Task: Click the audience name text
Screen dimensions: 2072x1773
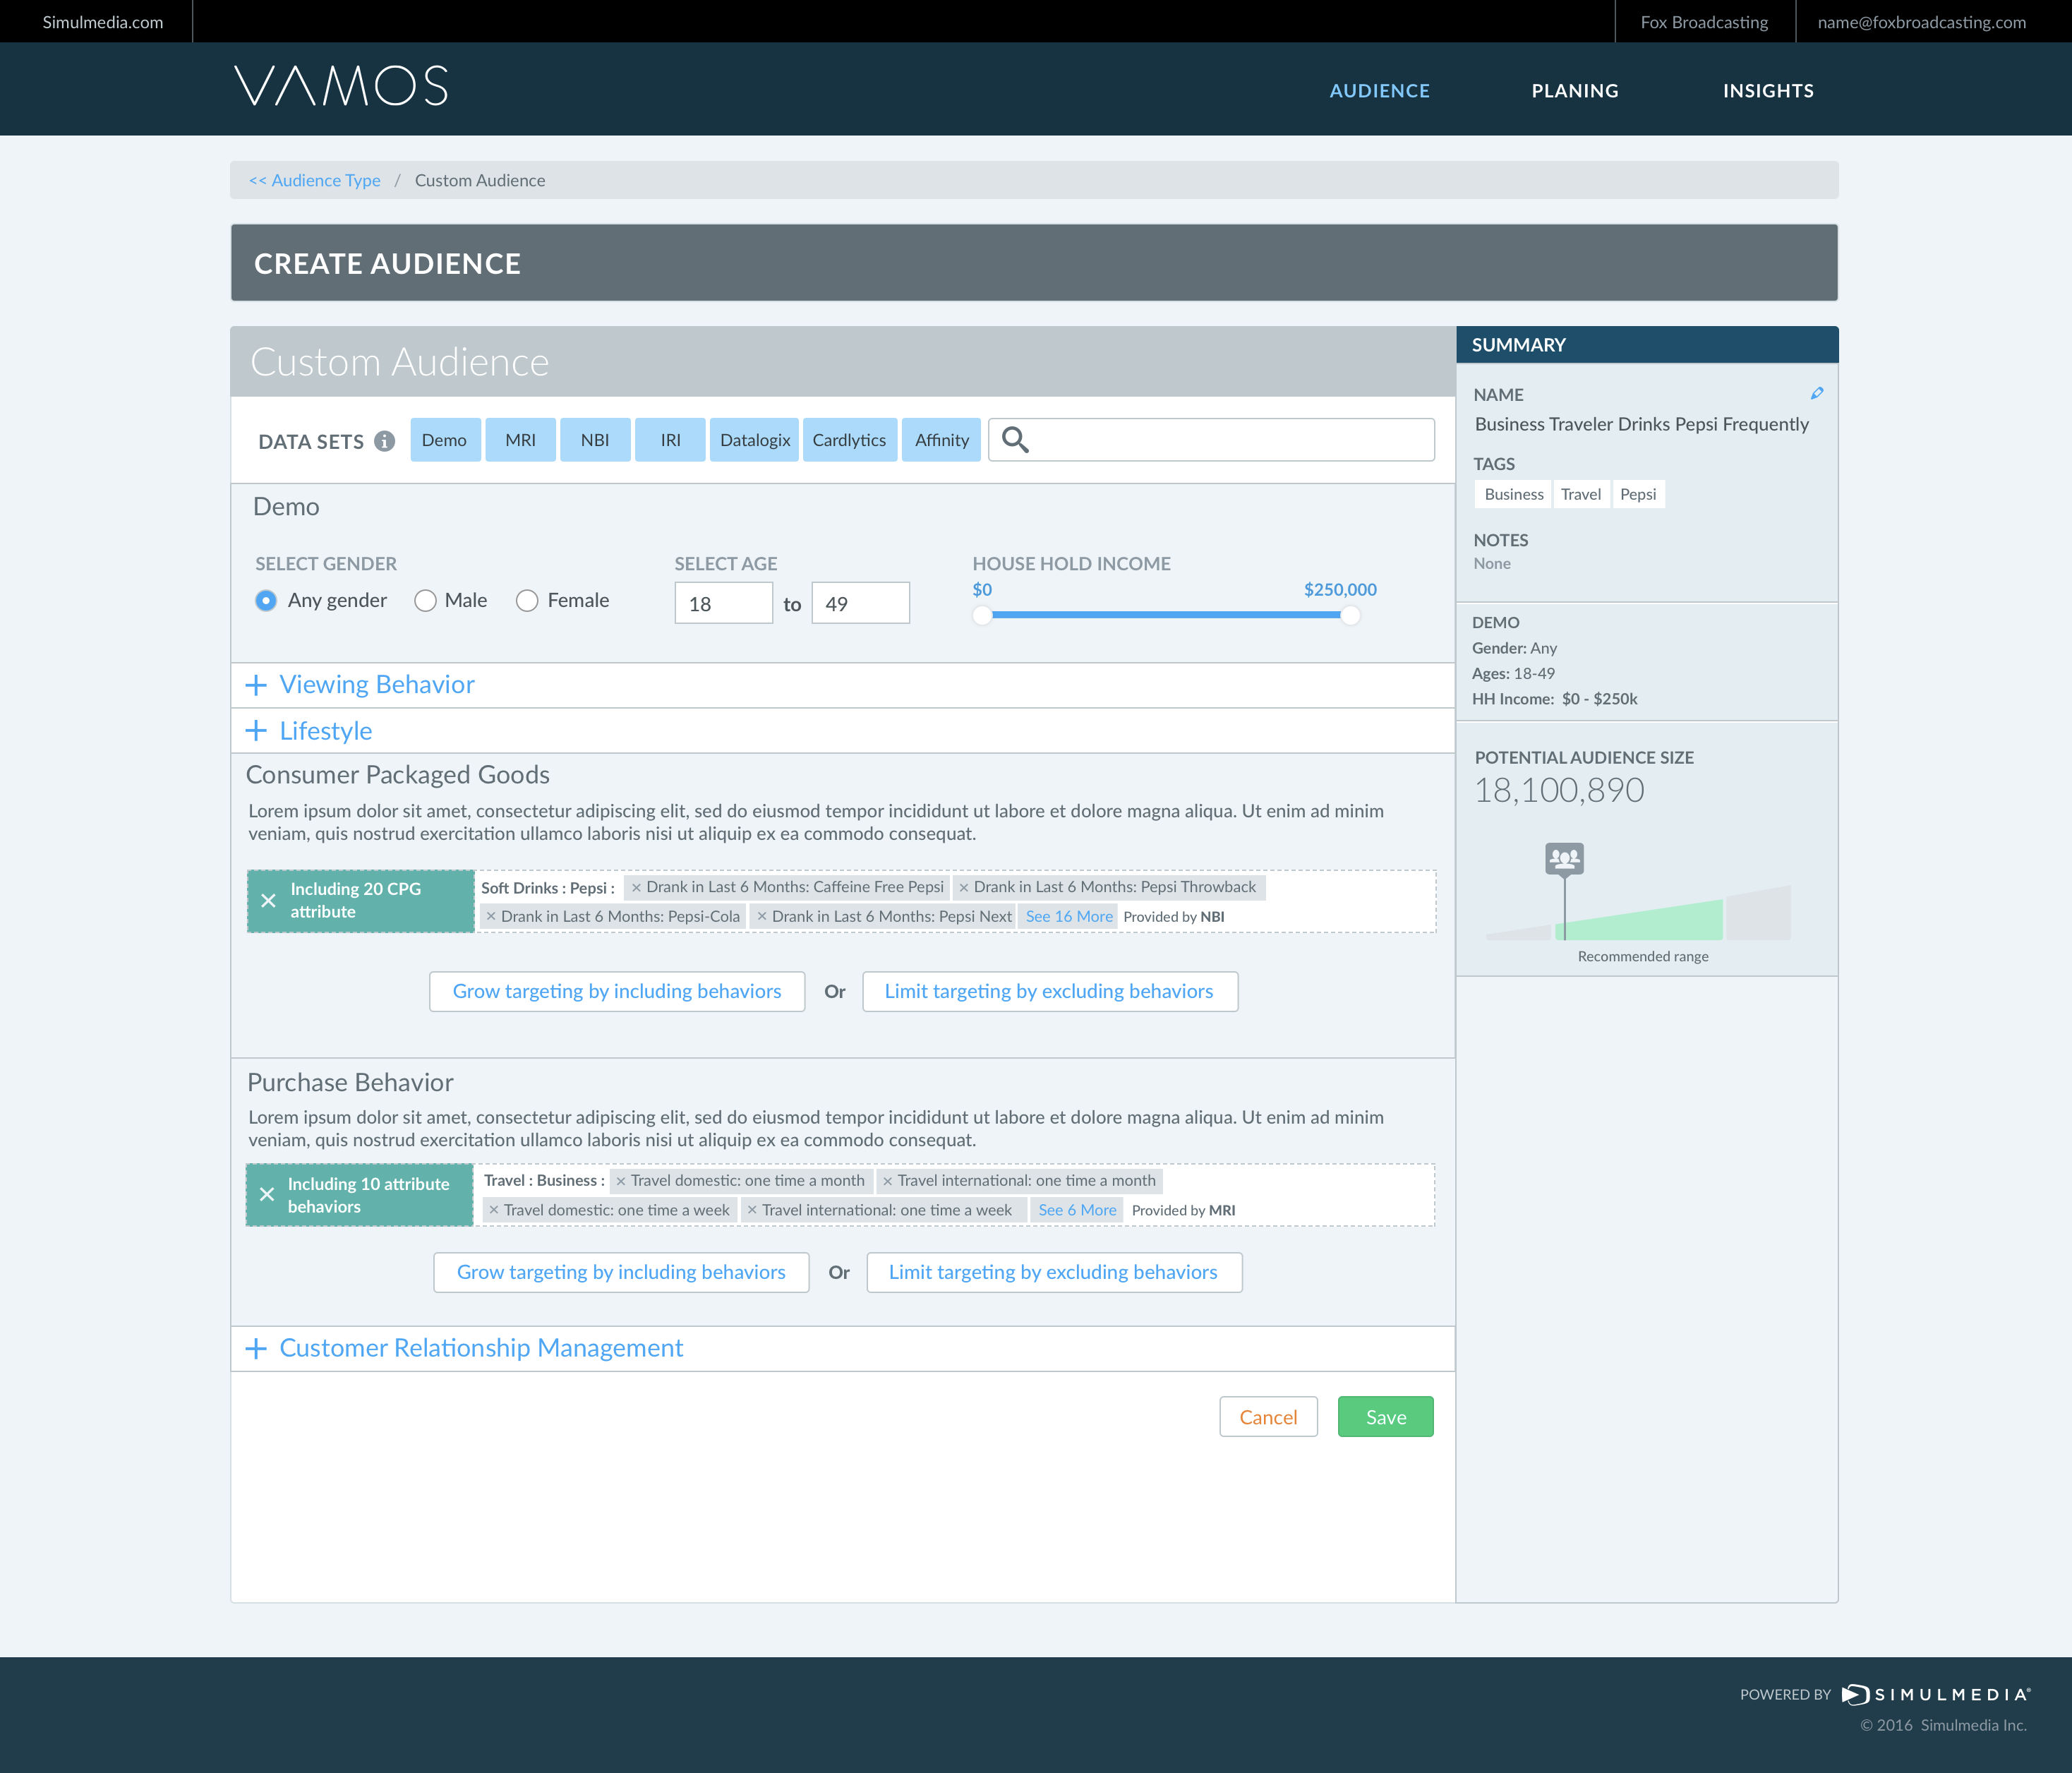Action: click(1641, 424)
